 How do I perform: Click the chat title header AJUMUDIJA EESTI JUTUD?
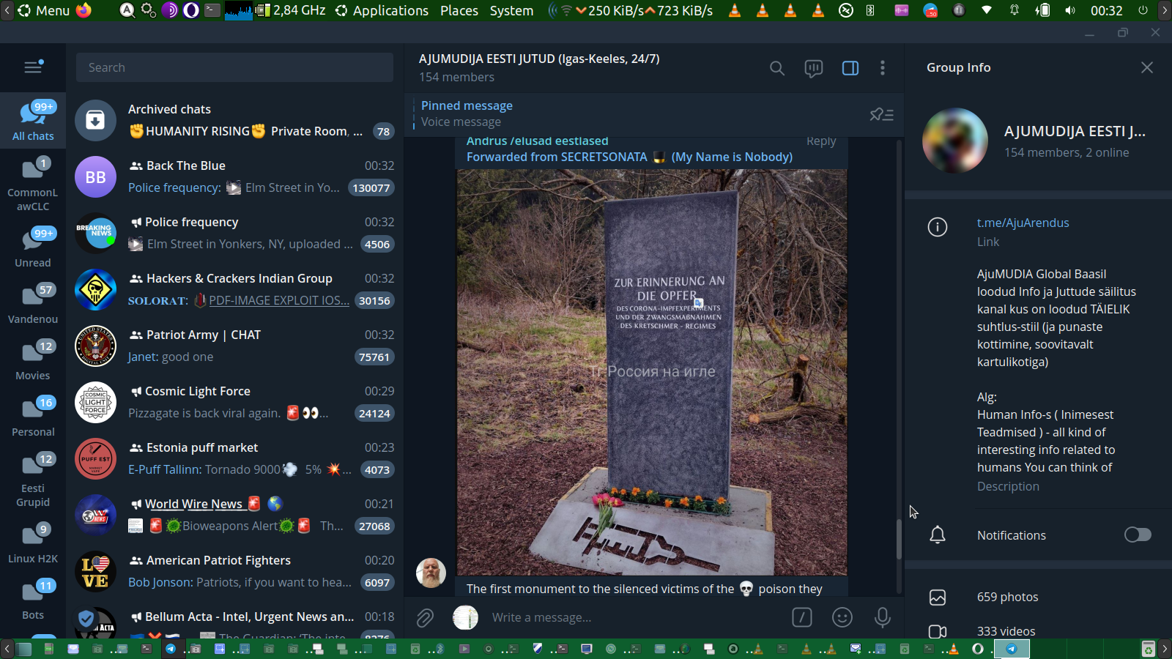(x=539, y=59)
